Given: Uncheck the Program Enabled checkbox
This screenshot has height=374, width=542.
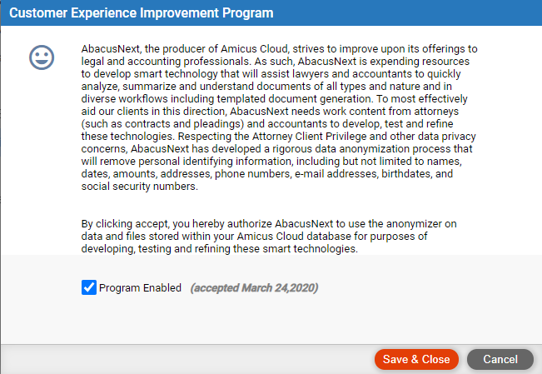Looking at the screenshot, I should point(89,287).
